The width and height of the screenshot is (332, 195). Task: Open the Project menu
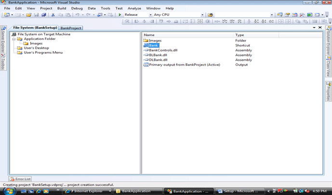[x=46, y=8]
